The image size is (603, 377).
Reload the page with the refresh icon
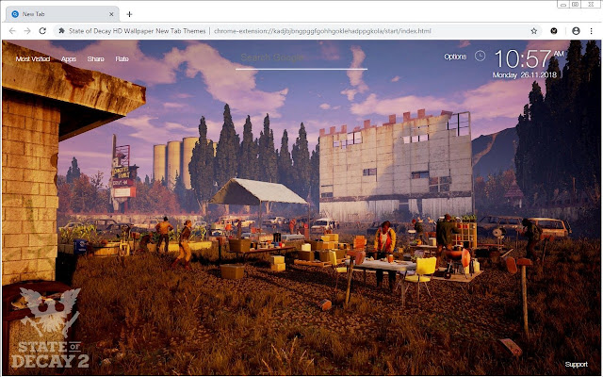click(x=42, y=31)
